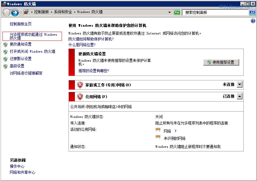
Task: Click the back navigation arrow
Action: 6,13
